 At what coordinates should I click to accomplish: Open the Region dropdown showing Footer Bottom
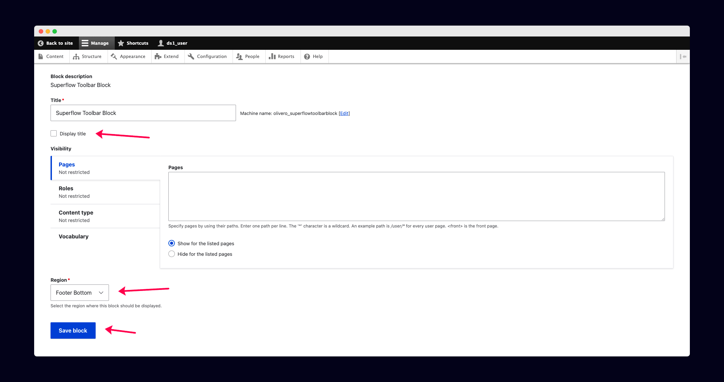(x=80, y=293)
